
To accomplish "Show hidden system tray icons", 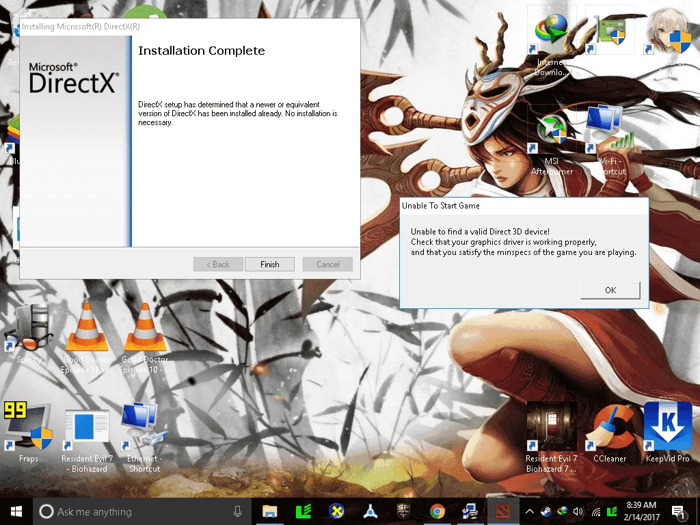I will pos(530,511).
